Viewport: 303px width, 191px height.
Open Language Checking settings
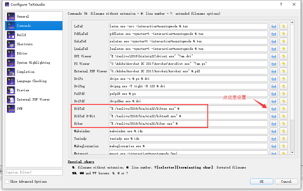click(x=34, y=81)
